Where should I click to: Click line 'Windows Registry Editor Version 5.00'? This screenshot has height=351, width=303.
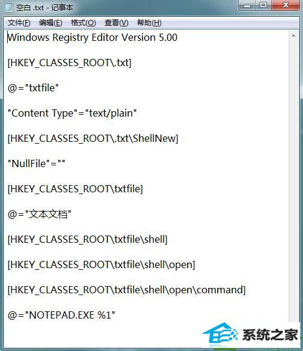point(92,37)
